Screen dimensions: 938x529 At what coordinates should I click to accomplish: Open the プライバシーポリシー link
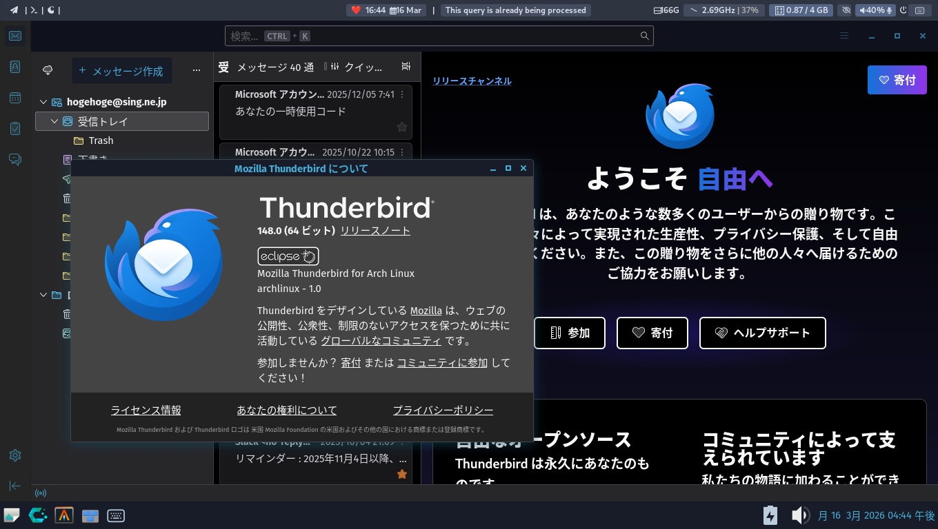click(443, 410)
